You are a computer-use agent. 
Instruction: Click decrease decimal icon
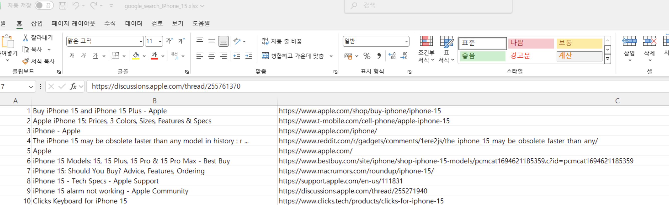404,56
